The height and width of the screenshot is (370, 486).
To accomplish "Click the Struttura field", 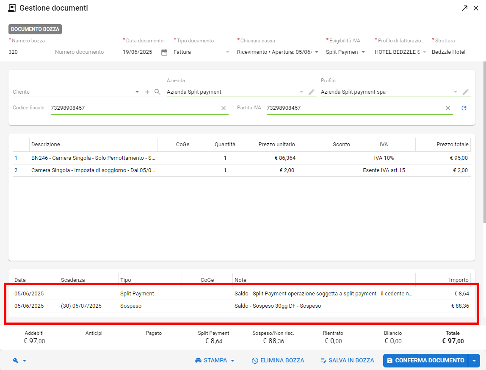I will pyautogui.click(x=455, y=52).
